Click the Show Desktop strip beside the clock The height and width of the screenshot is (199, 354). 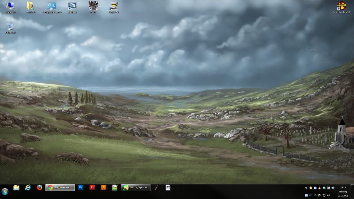(x=352, y=191)
